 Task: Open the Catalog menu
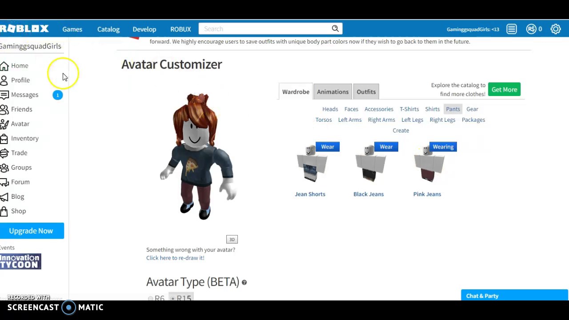pos(108,29)
